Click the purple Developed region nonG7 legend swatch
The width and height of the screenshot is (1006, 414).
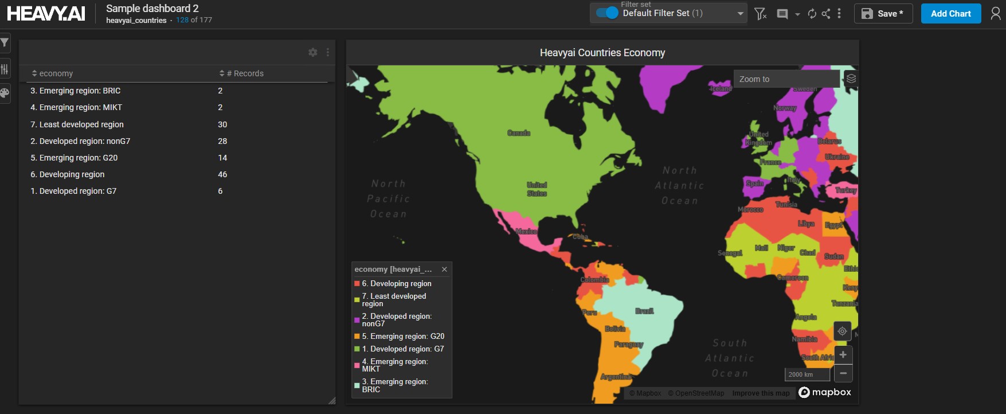(x=357, y=320)
